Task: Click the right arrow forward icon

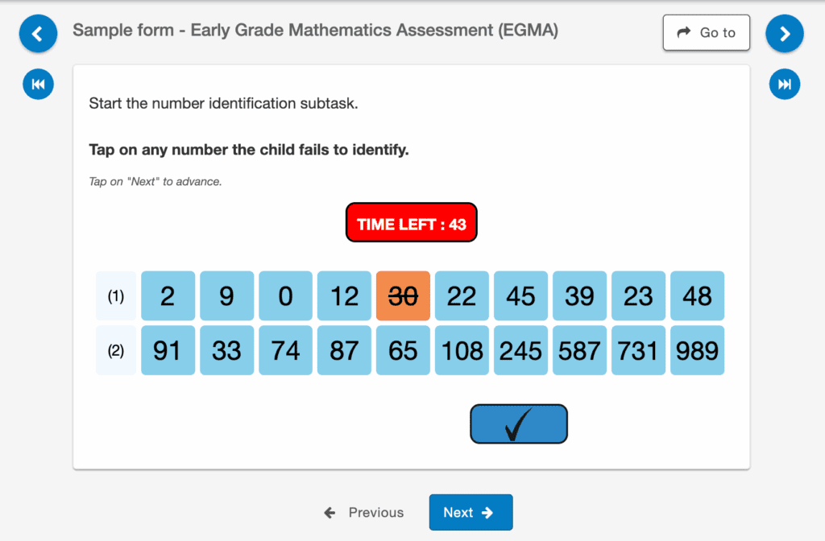Action: coord(785,34)
